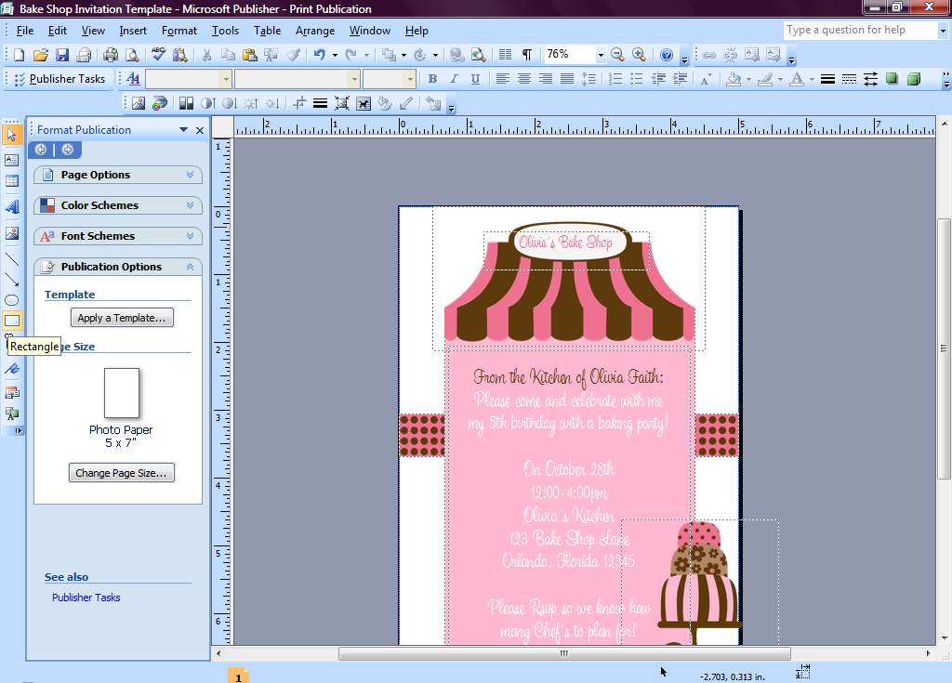The width and height of the screenshot is (952, 683).
Task: Select the Line drawing tool
Action: point(11,259)
